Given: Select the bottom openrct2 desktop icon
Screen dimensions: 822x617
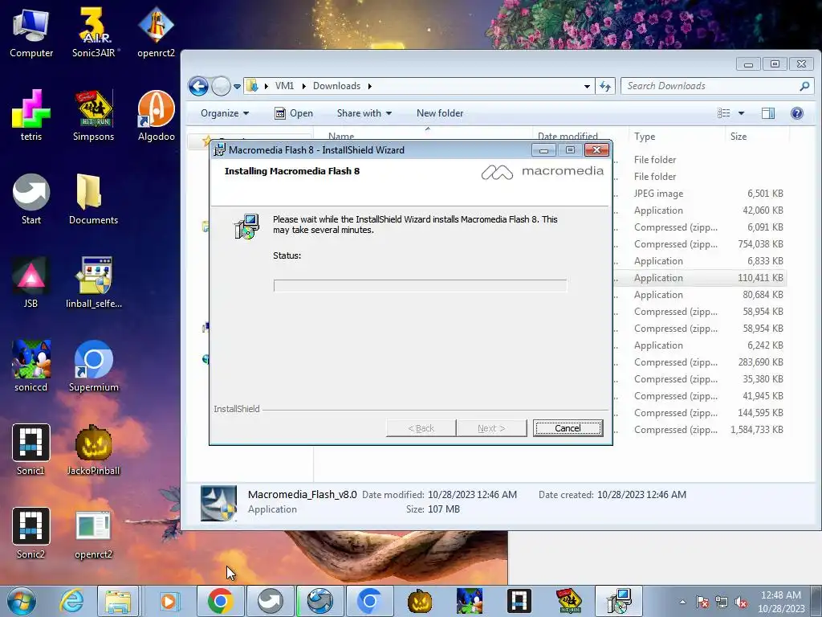Looking at the screenshot, I should coord(93,533).
